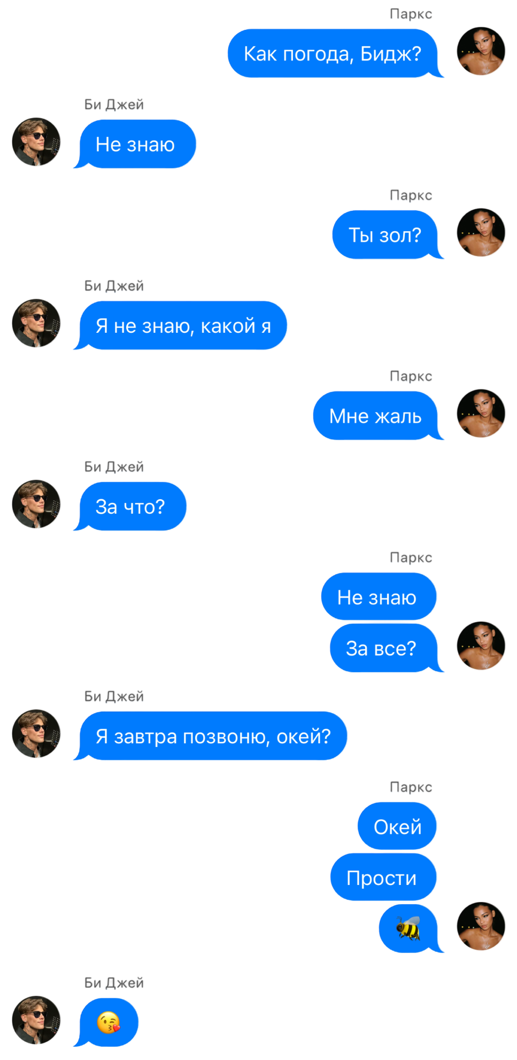Click the 'Паркс' sender name above 'Мне жаль'
Screen dimensions: 517x1060
click(x=411, y=376)
